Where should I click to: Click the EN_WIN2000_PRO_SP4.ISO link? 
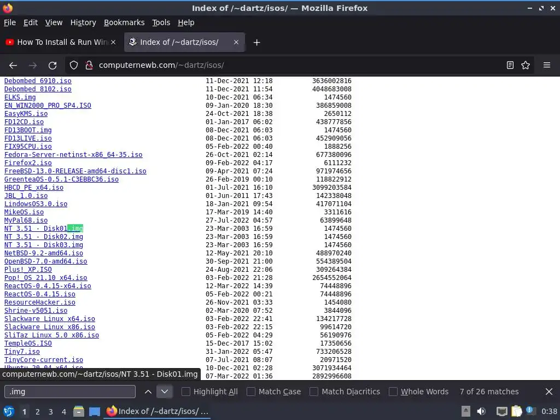tap(48, 106)
